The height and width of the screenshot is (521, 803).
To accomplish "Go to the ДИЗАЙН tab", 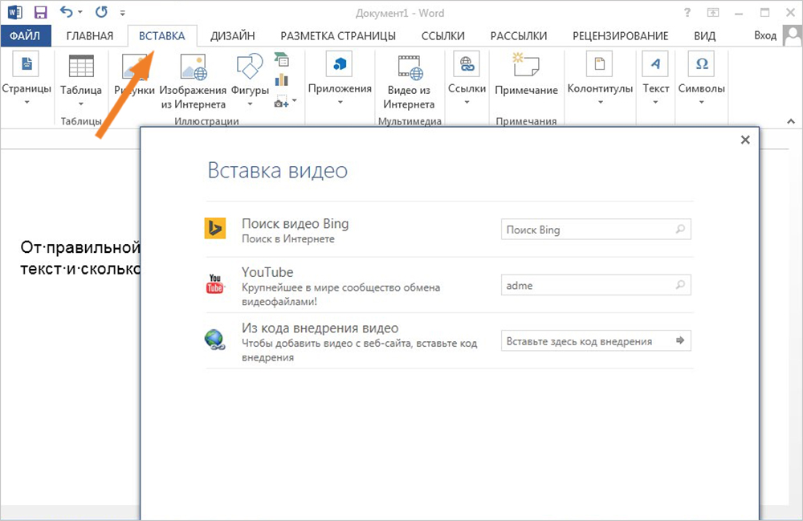I will coord(233,36).
